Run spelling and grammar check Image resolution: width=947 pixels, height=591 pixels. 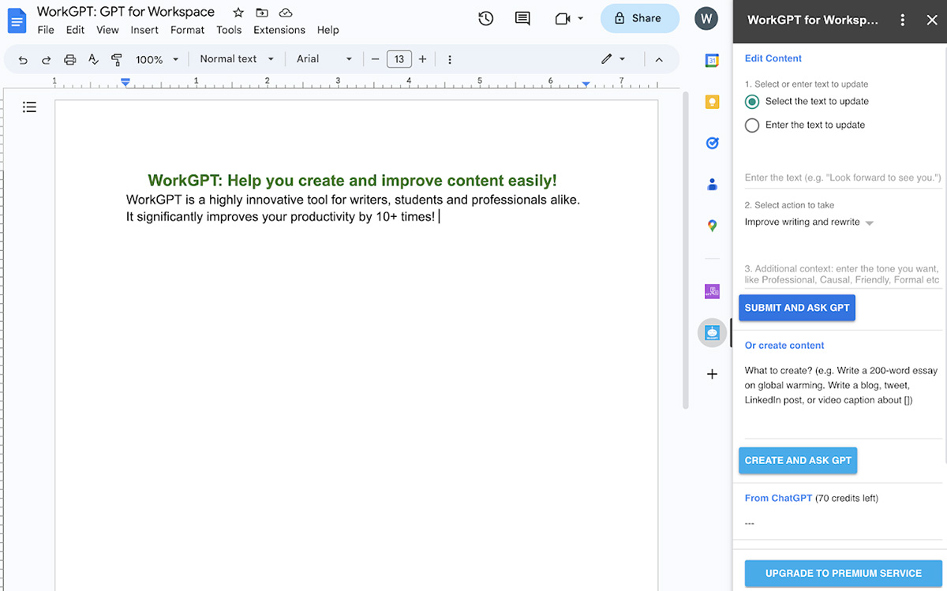(x=93, y=58)
